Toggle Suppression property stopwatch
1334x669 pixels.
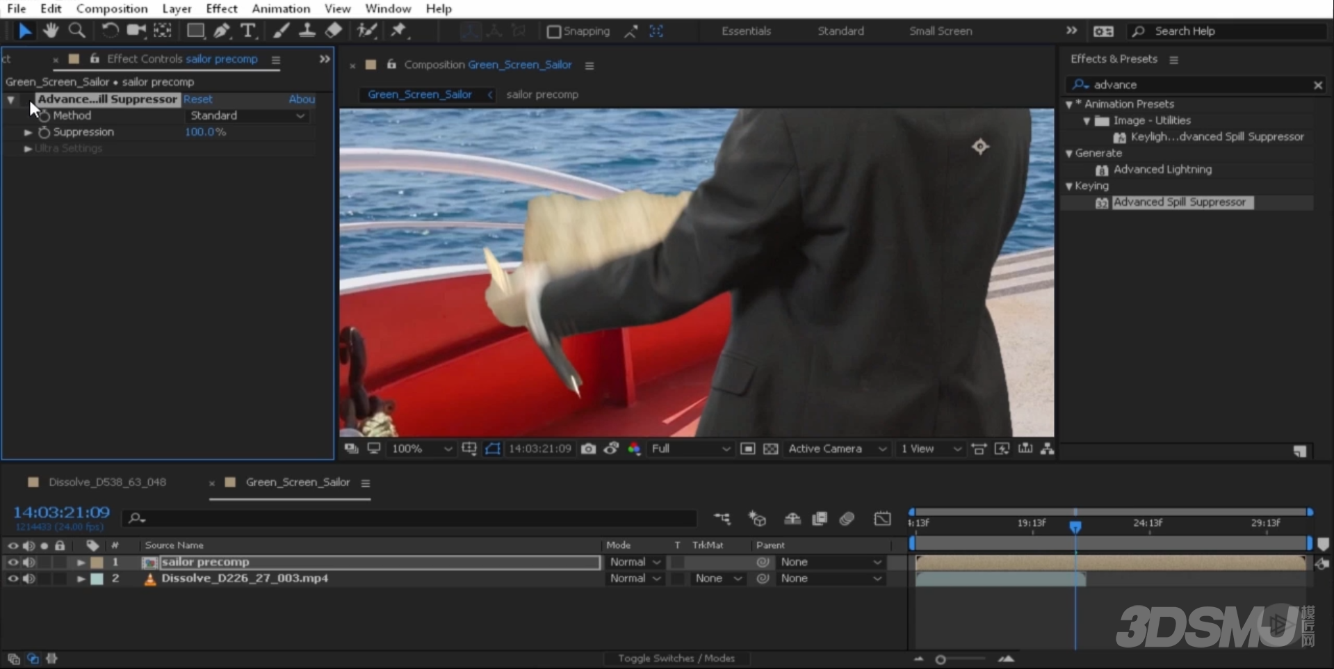coord(44,132)
